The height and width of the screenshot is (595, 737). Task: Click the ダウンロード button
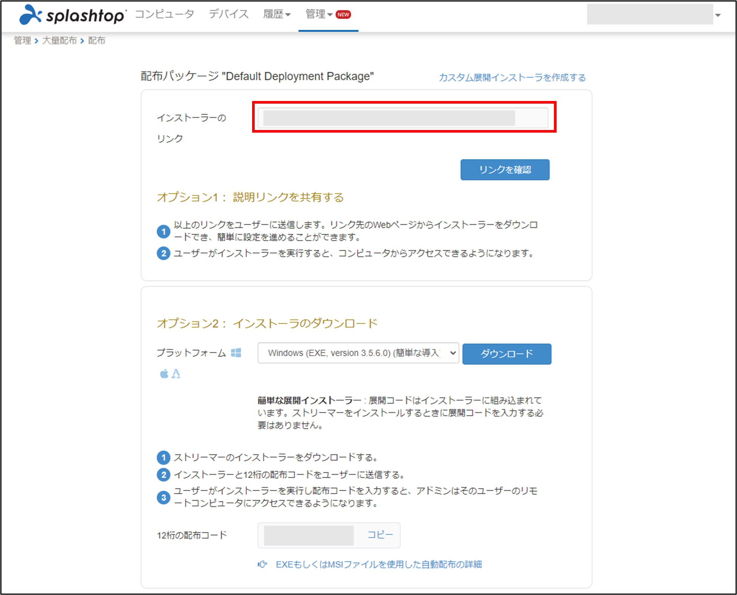pos(506,354)
